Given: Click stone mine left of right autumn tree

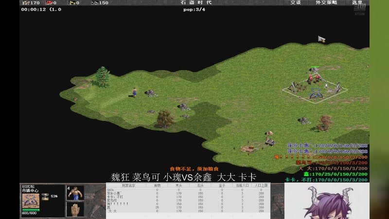Looking at the screenshot, I should tap(304, 121).
